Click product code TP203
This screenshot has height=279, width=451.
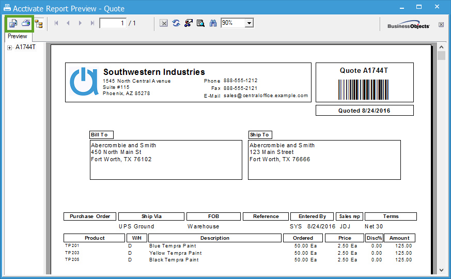(72, 253)
